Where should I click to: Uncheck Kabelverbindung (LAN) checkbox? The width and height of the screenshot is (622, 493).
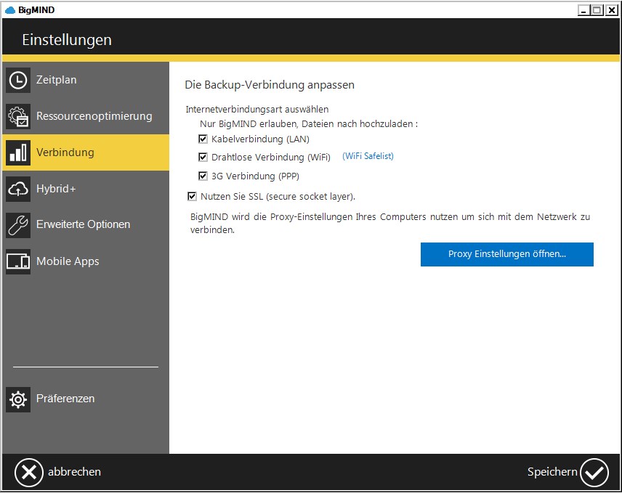(203, 139)
